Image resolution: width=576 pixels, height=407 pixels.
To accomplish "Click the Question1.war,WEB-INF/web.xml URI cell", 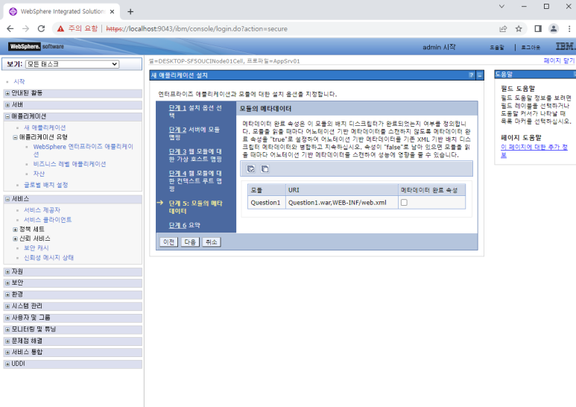I will [x=341, y=203].
